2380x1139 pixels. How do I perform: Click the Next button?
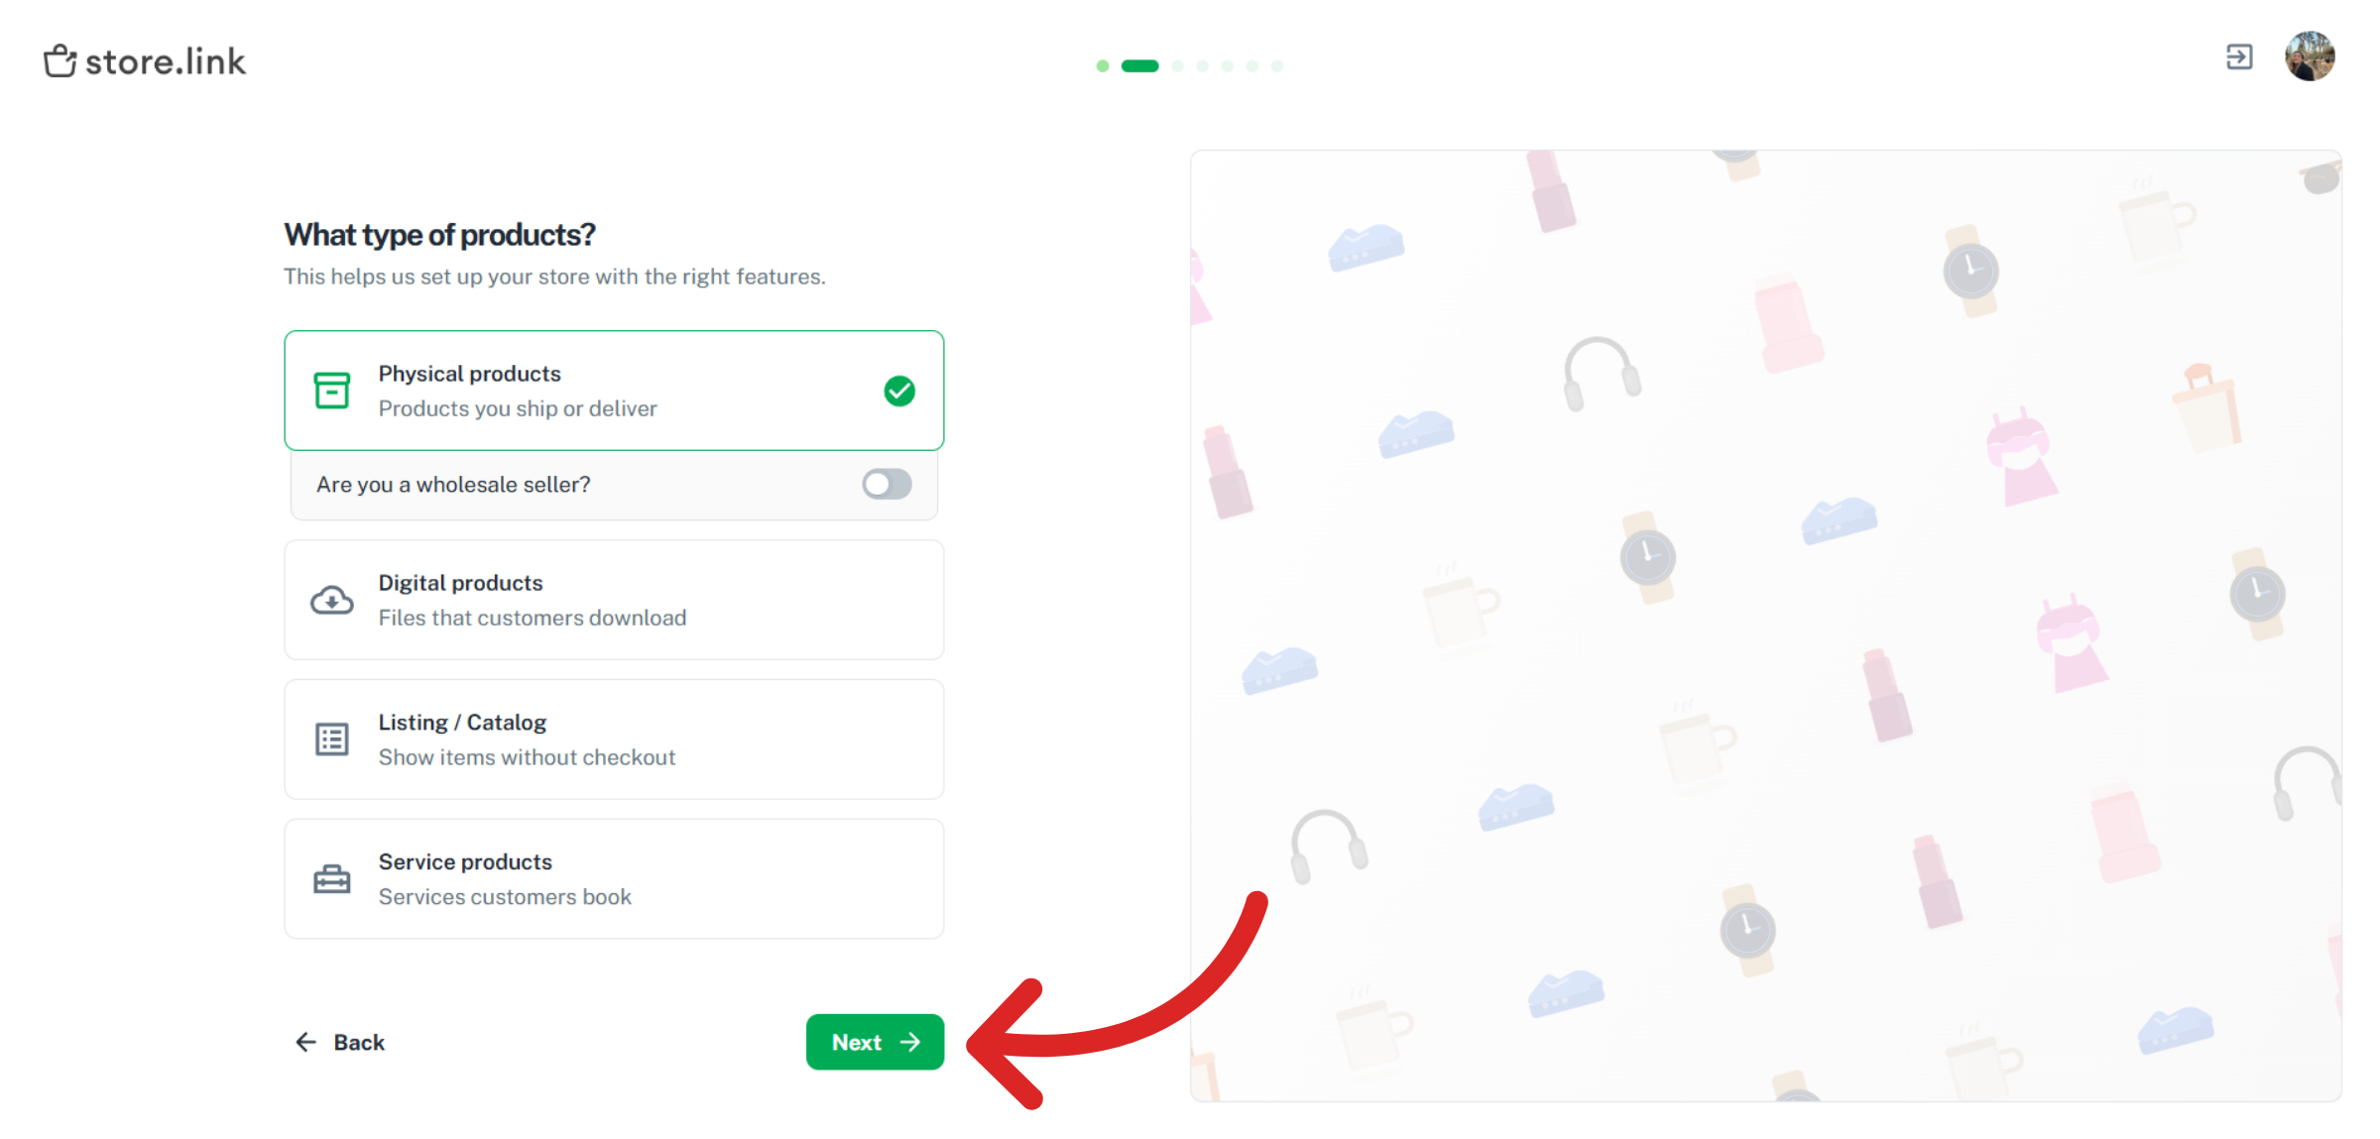(875, 1042)
